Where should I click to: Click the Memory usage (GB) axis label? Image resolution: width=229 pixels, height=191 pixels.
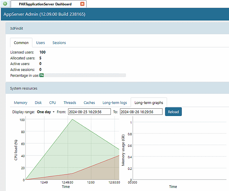click(x=123, y=150)
